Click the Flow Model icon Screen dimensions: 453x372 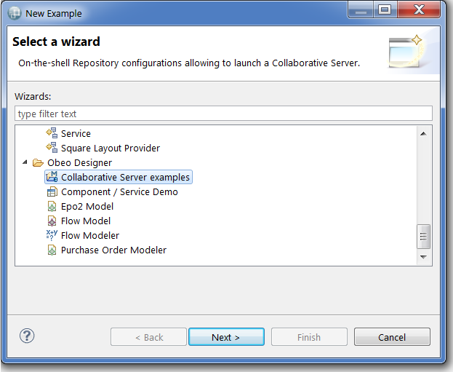[51, 221]
